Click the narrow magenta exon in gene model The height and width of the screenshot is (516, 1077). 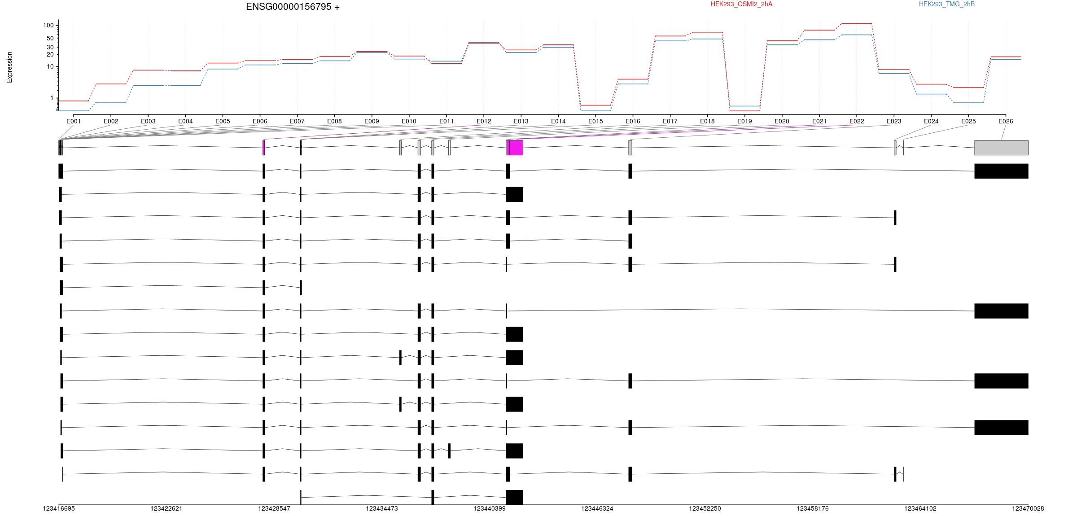click(x=263, y=148)
